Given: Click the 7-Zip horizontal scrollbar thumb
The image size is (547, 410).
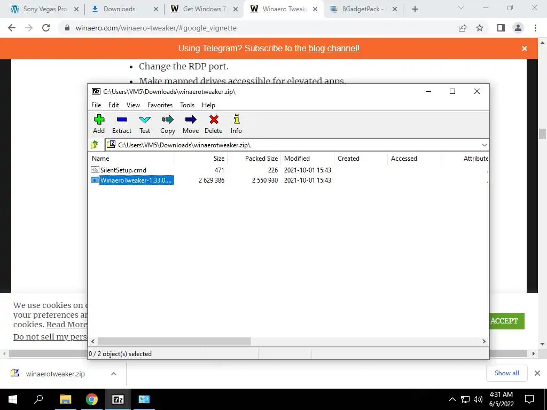Looking at the screenshot, I should 174,341.
